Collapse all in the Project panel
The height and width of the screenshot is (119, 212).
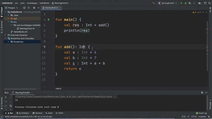29,8
